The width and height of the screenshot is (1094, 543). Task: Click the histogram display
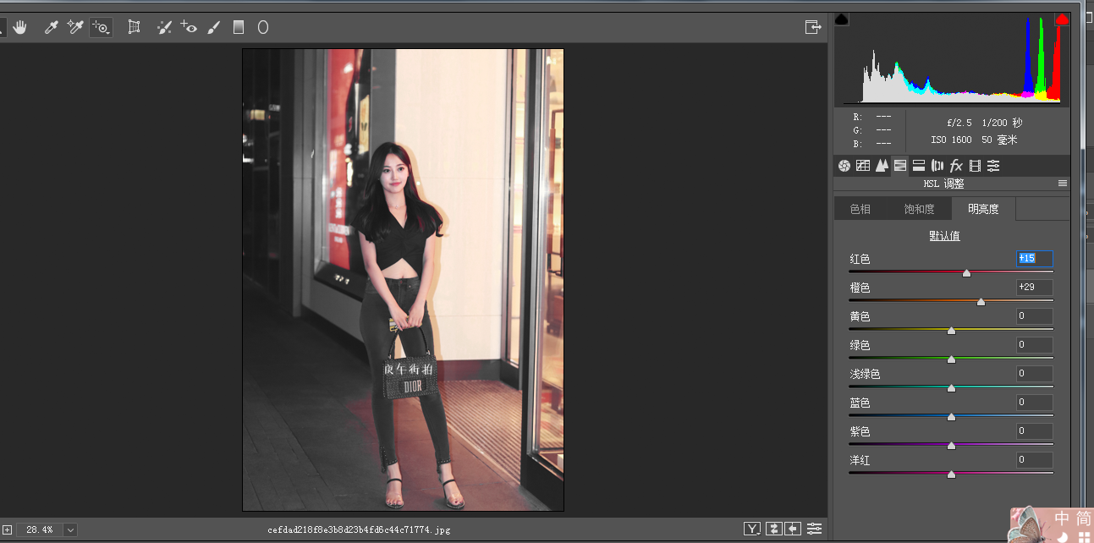point(952,58)
